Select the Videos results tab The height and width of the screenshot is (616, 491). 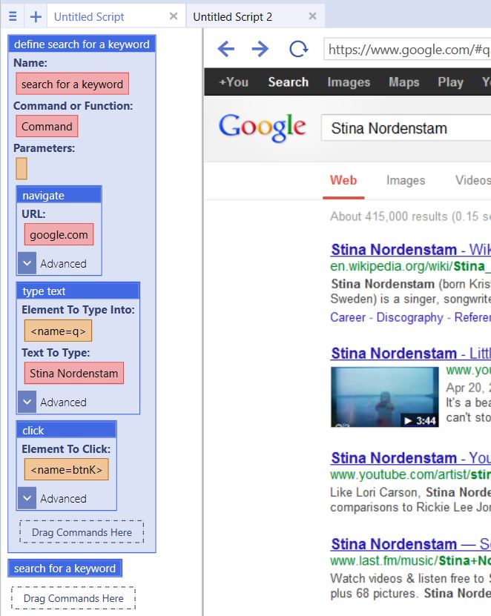473,180
